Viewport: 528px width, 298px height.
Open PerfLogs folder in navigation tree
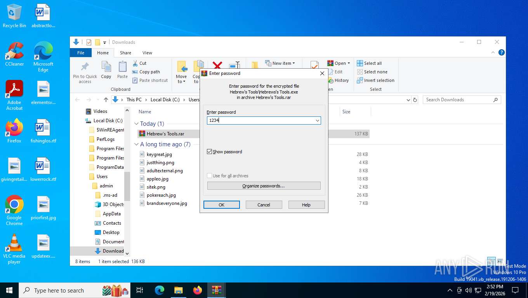point(106,139)
